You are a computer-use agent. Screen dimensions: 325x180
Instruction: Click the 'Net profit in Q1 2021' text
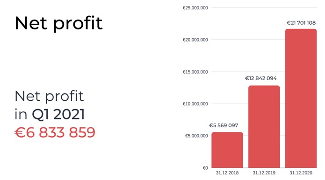[50, 105]
